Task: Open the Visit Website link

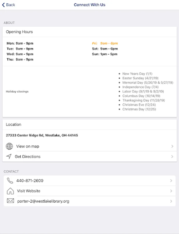Action: coord(29,191)
